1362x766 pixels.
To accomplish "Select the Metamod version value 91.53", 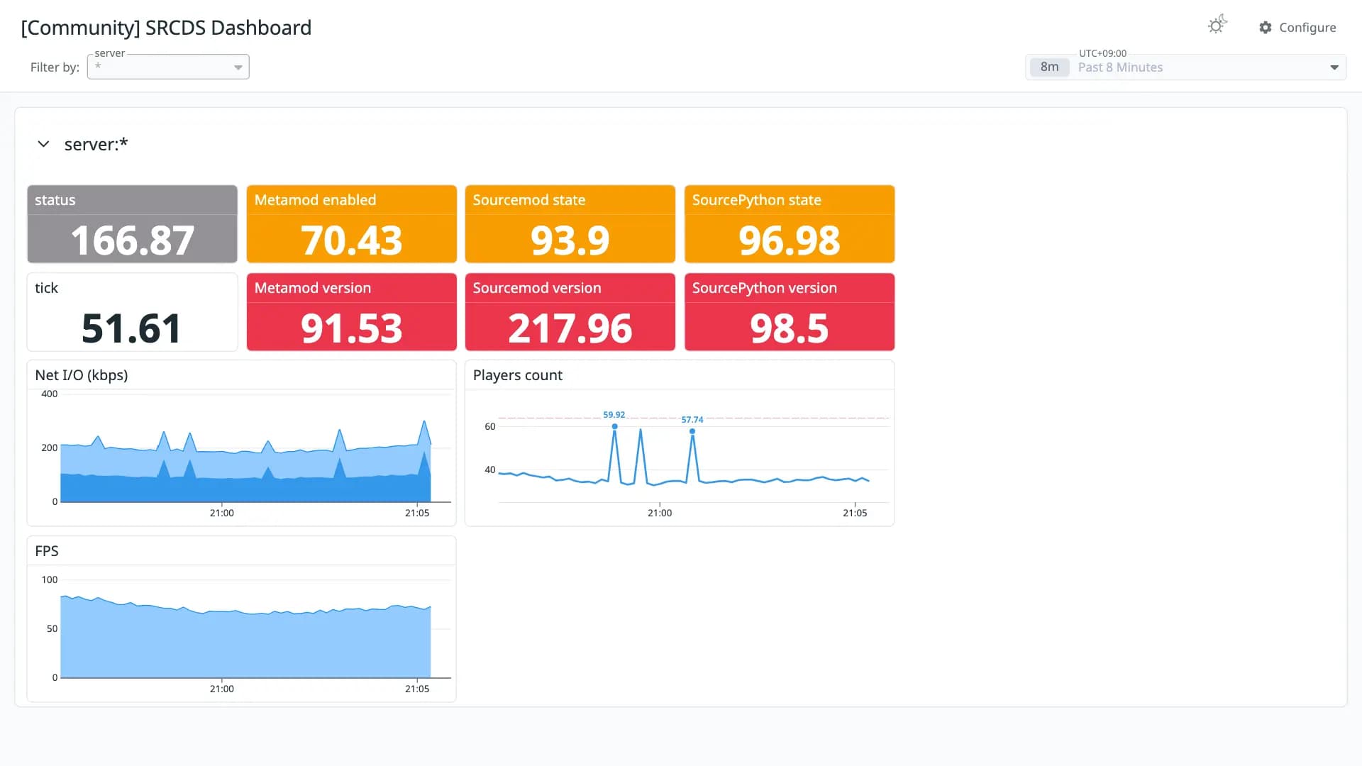I will 351,328.
